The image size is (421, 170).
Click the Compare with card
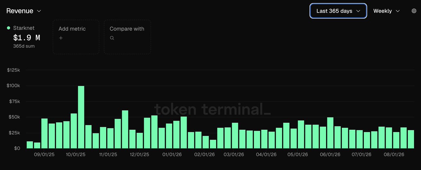pos(127,37)
